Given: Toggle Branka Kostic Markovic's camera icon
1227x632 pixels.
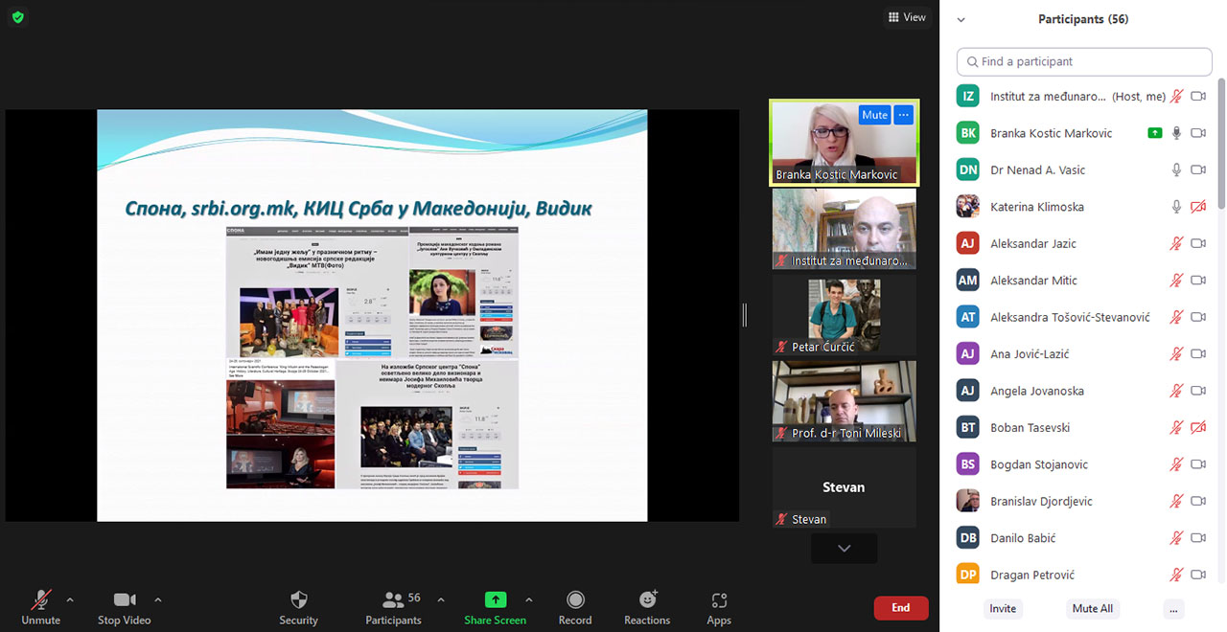Looking at the screenshot, I should [1198, 133].
